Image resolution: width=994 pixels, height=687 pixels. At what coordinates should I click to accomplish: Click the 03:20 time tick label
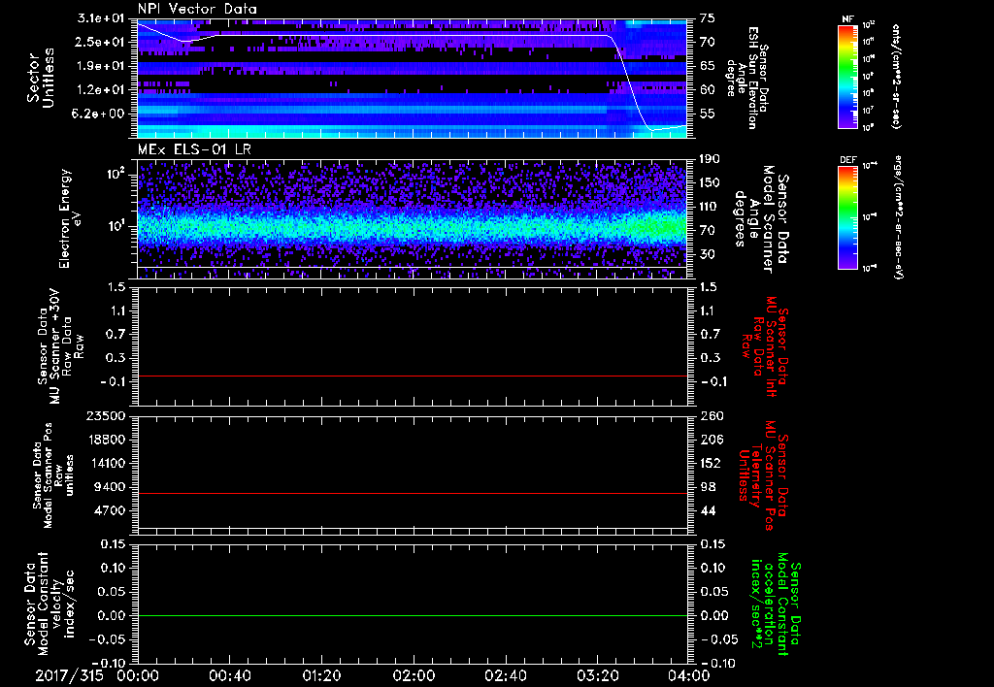pyautogui.click(x=597, y=675)
